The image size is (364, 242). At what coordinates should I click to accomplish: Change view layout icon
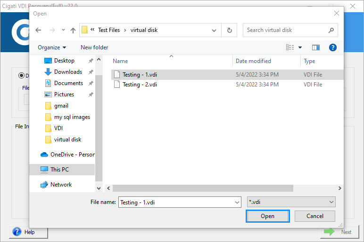coord(290,47)
